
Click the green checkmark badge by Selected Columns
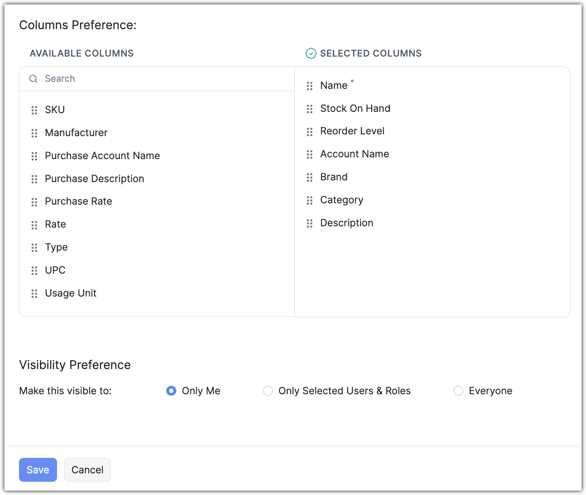[311, 53]
